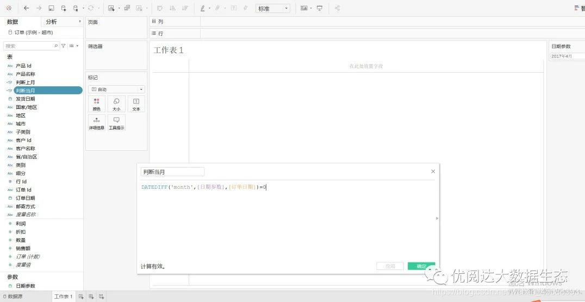Click the fix axes pin icon

[246, 8]
